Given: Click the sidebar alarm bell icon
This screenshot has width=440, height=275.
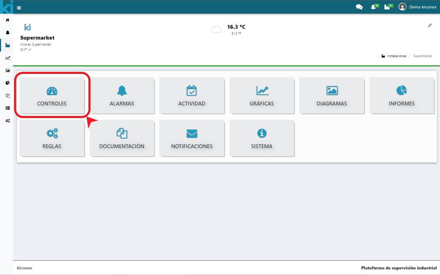Looking at the screenshot, I should coord(7,33).
